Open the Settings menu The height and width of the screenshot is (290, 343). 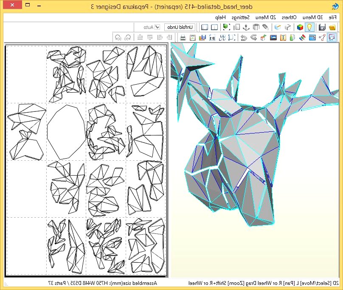coord(241,17)
